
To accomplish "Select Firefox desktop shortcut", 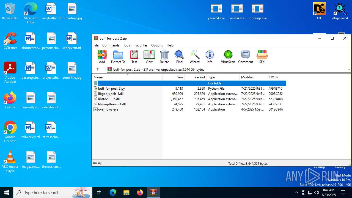I will [x=10, y=100].
